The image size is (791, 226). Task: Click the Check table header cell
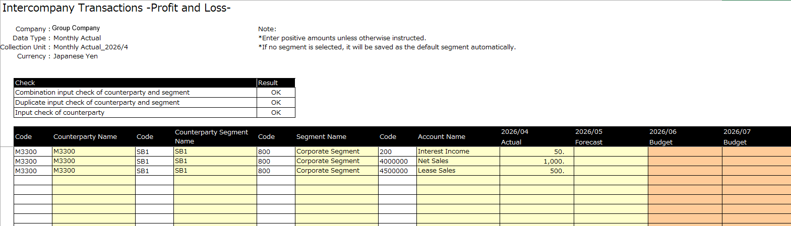pos(135,83)
